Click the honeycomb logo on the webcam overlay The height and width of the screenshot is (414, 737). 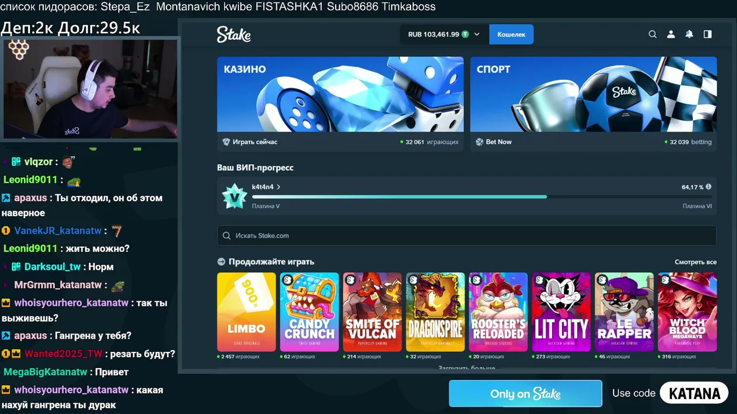click(18, 50)
